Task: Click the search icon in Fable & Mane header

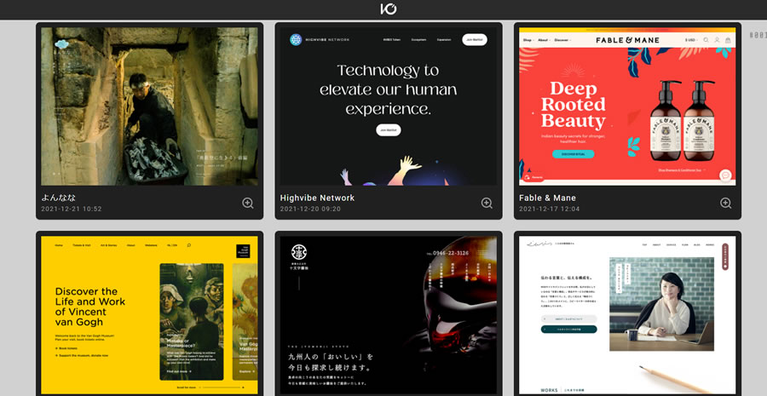Action: point(706,40)
